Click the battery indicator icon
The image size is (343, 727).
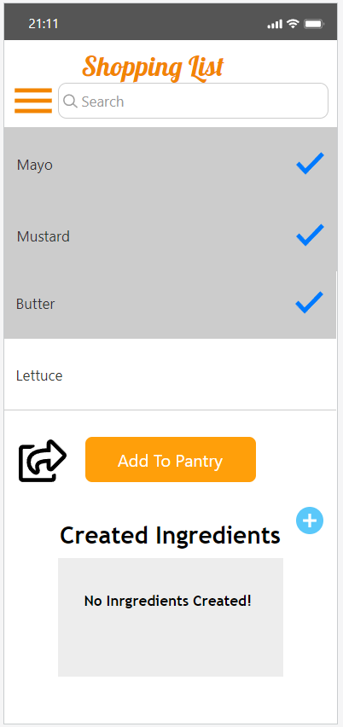(314, 24)
